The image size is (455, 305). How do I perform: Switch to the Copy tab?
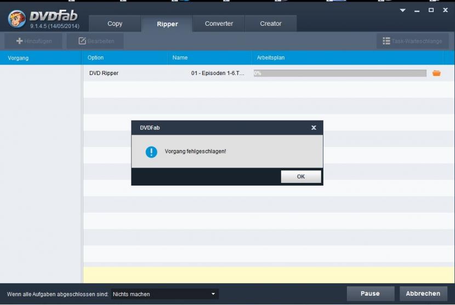(115, 24)
